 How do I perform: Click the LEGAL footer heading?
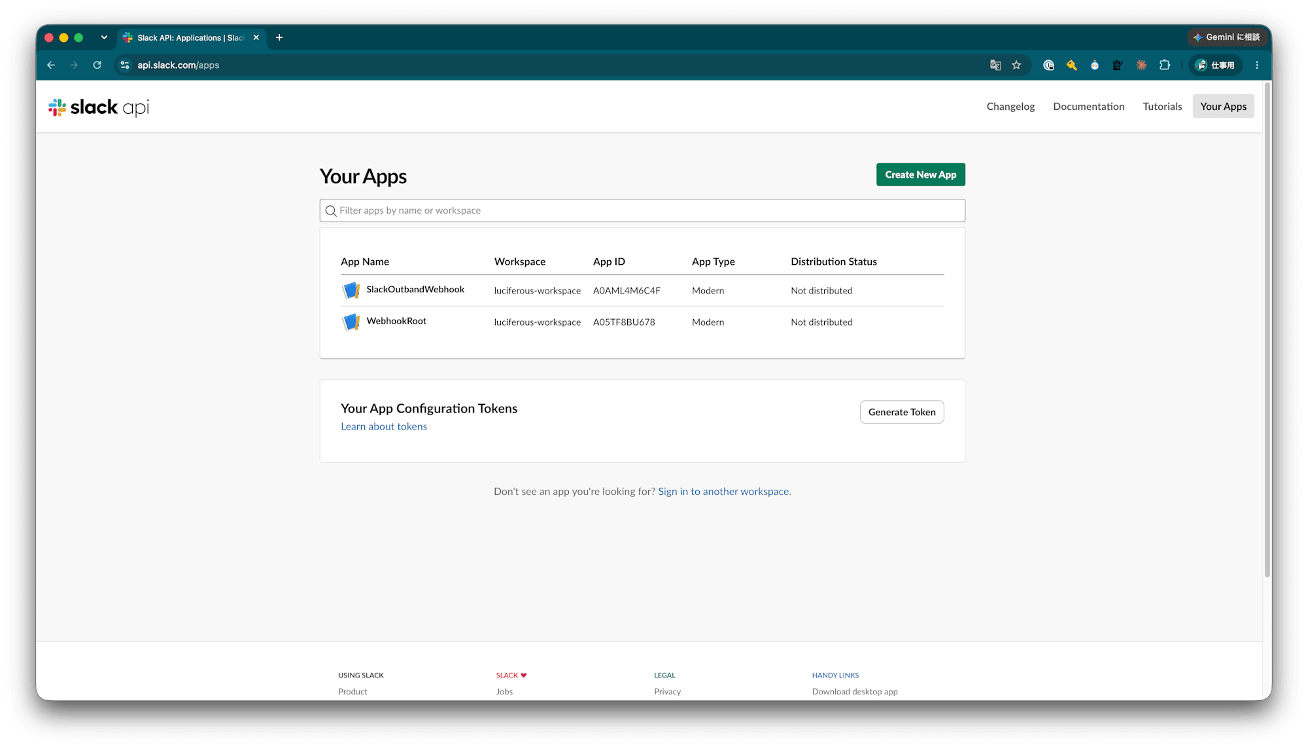[664, 675]
